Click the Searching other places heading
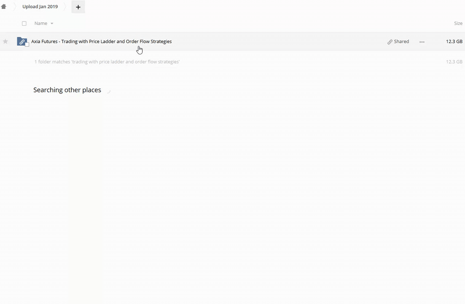465x304 pixels. coord(67,90)
